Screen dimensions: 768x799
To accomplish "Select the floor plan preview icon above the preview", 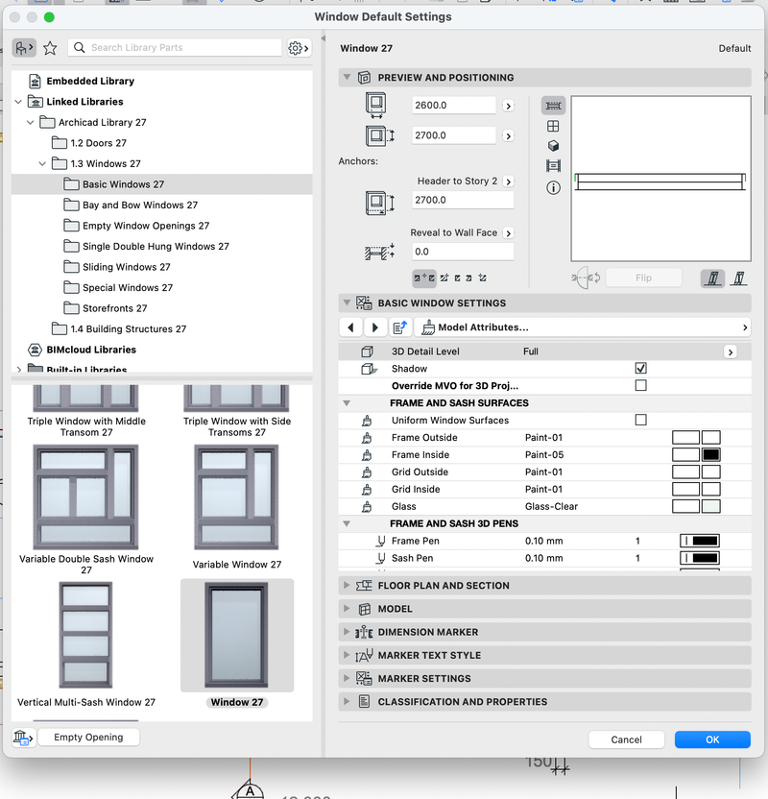I will [553, 106].
